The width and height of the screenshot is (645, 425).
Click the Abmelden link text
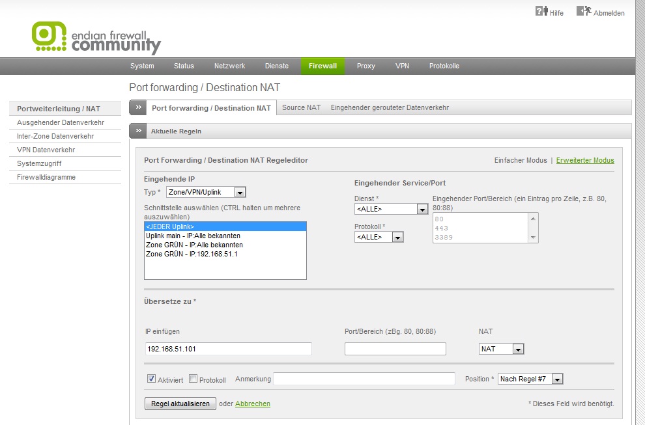609,13
